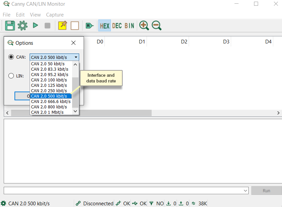This screenshot has height=207, width=282.
Task: Switch display to BIN format
Action: coord(129,26)
